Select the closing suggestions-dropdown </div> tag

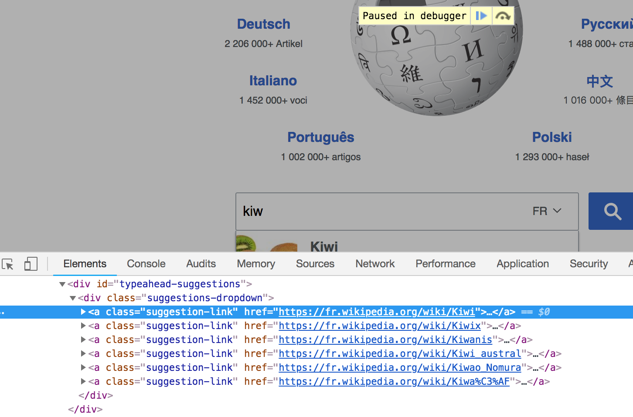95,395
